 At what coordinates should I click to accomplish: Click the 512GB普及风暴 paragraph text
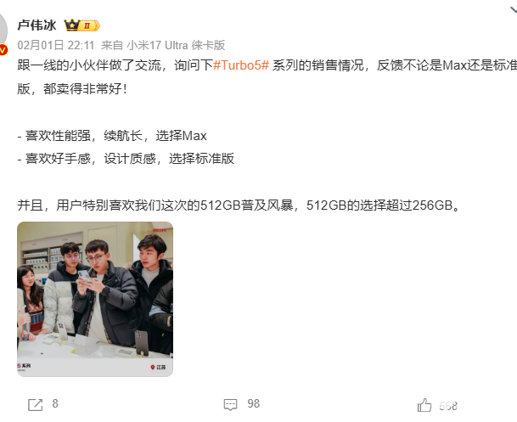tap(239, 205)
